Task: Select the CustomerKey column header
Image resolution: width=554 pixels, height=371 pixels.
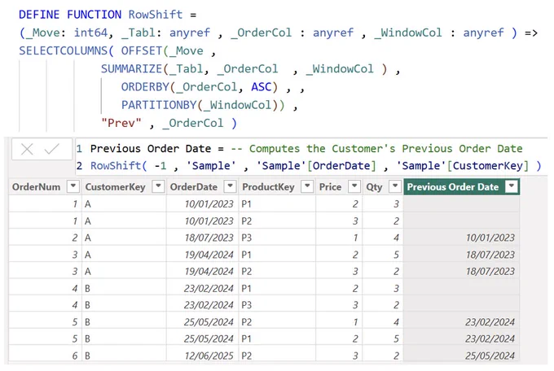Action: [115, 187]
